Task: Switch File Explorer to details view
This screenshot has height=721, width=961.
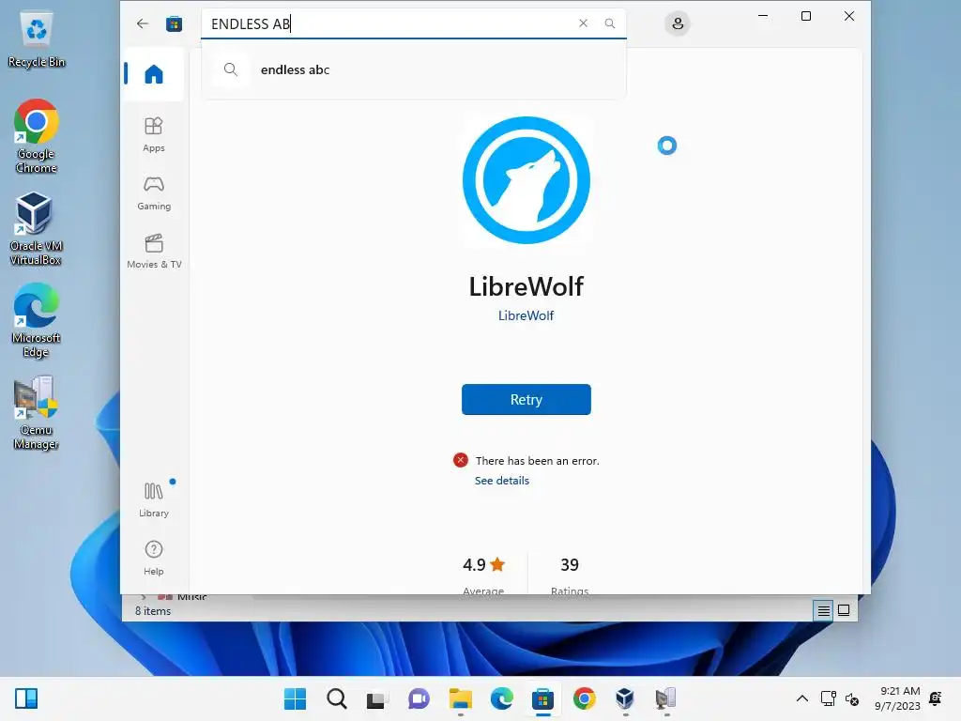Action: pyautogui.click(x=823, y=610)
